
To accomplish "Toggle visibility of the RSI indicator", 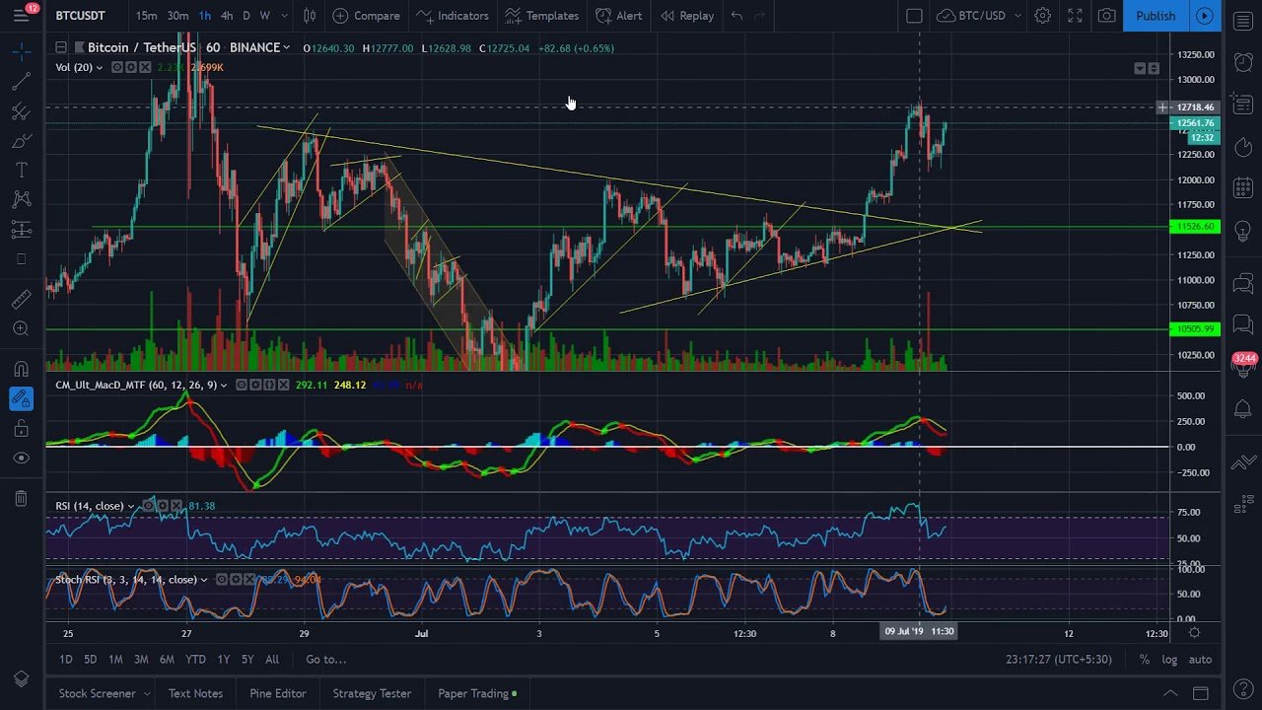I will pos(150,506).
